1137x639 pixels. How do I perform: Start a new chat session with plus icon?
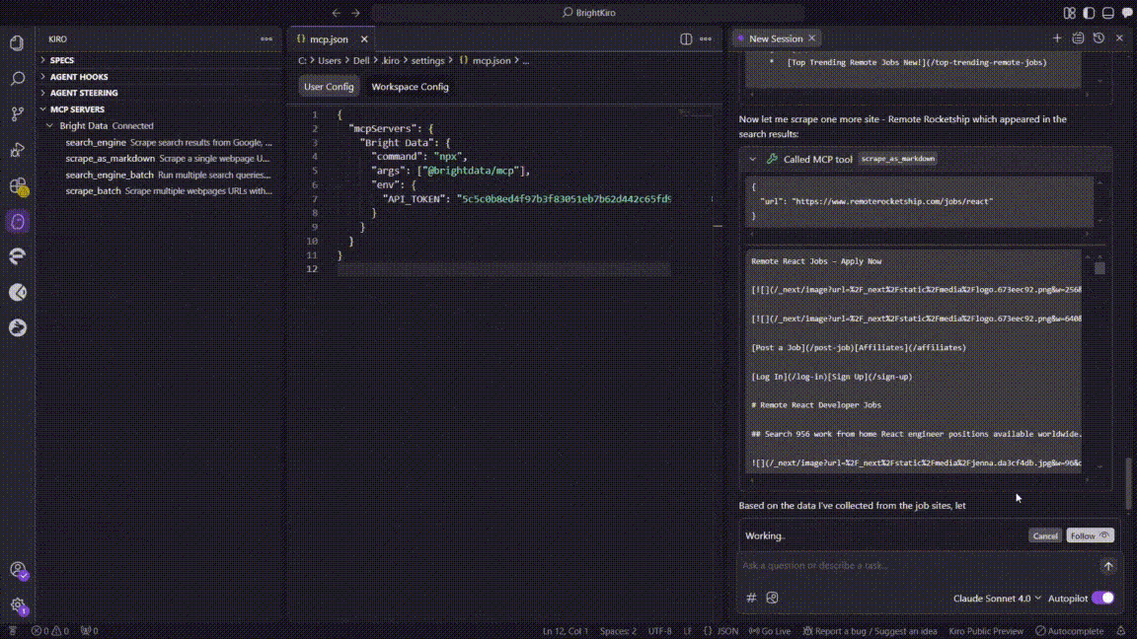pyautogui.click(x=1057, y=38)
